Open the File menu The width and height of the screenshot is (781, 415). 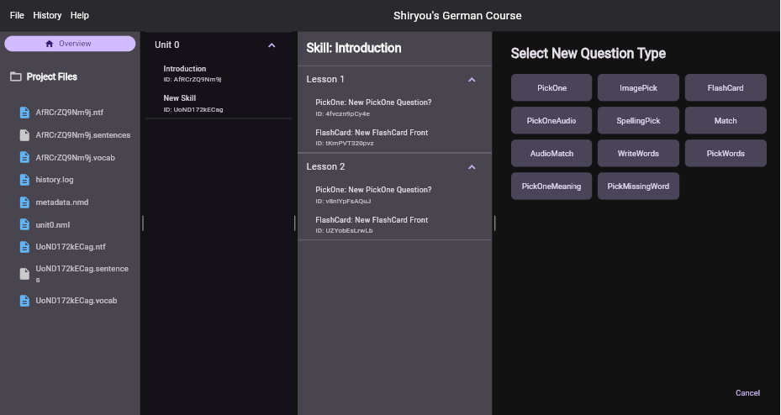point(17,15)
